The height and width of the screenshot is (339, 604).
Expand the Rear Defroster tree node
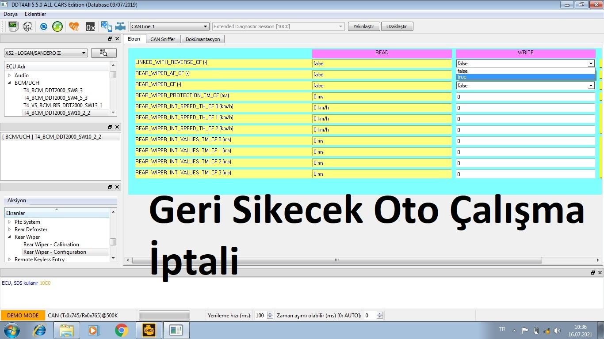click(10, 230)
